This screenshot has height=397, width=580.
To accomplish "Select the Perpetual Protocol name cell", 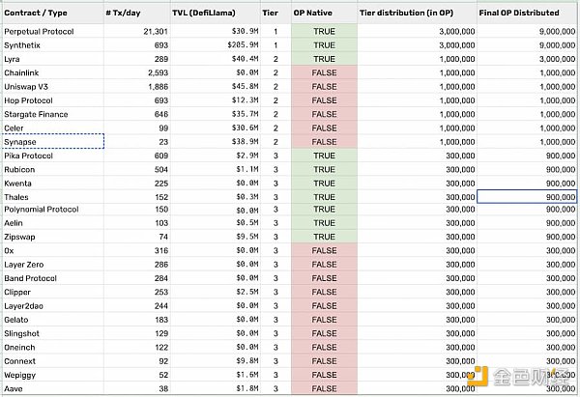I will coord(53,32).
